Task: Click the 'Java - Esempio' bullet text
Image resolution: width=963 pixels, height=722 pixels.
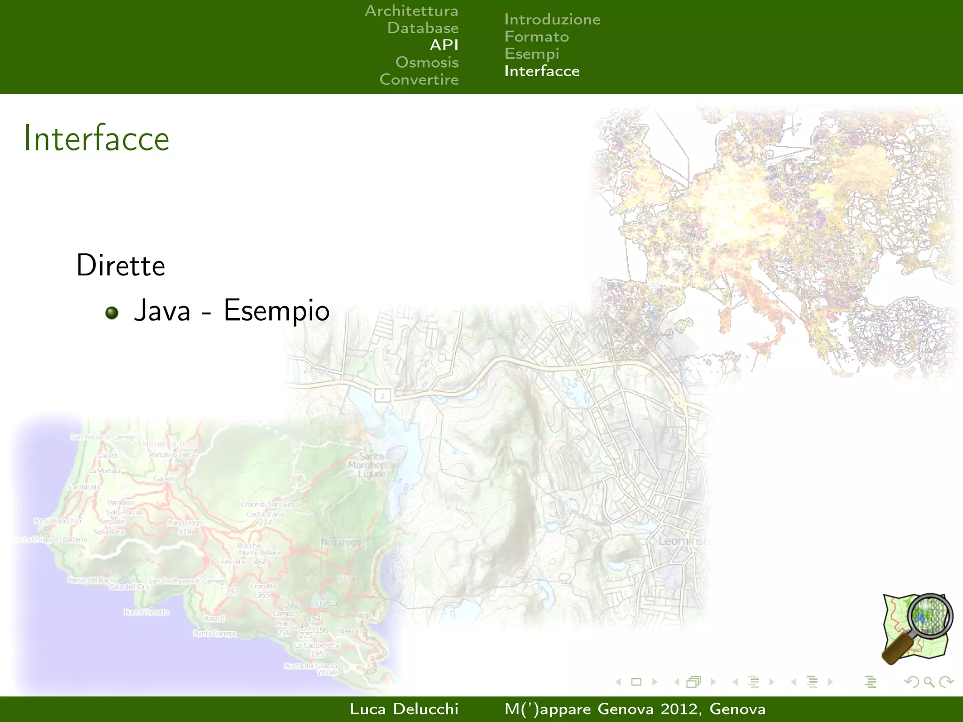Action: pos(232,310)
